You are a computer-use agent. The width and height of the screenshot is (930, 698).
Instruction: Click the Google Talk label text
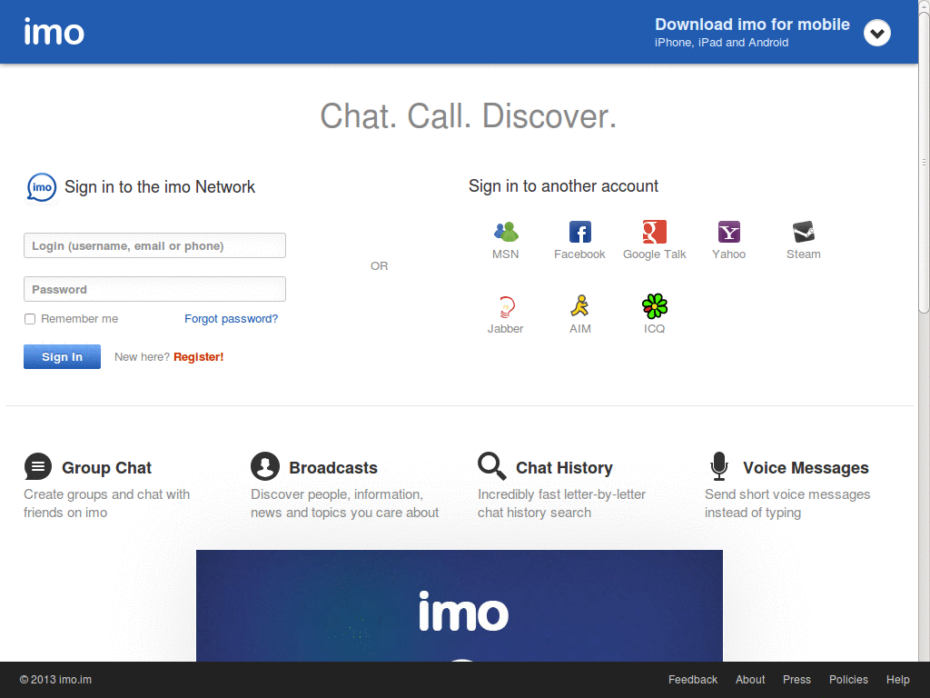(x=655, y=254)
